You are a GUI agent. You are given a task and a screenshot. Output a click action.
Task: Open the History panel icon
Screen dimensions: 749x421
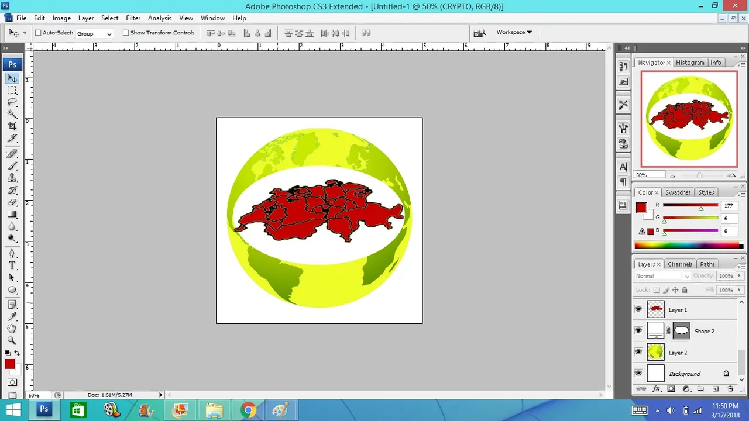coord(623,67)
